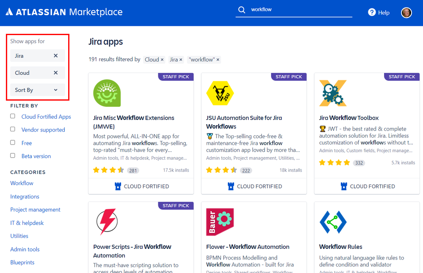Open the user profile avatar
The height and width of the screenshot is (273, 423).
pos(406,13)
